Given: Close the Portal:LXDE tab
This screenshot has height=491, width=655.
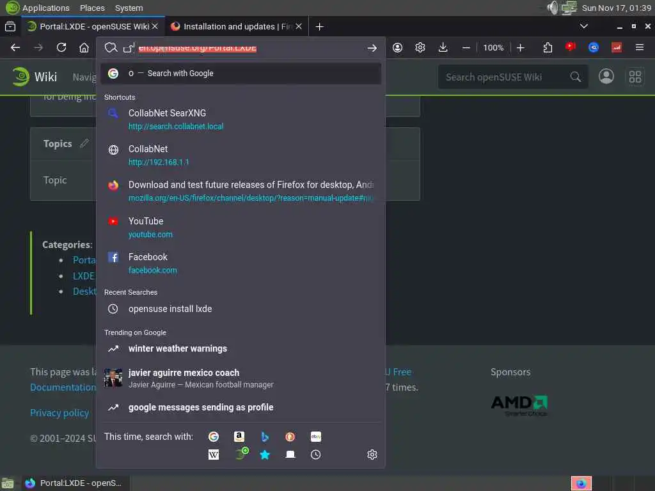Looking at the screenshot, I should click(x=155, y=26).
